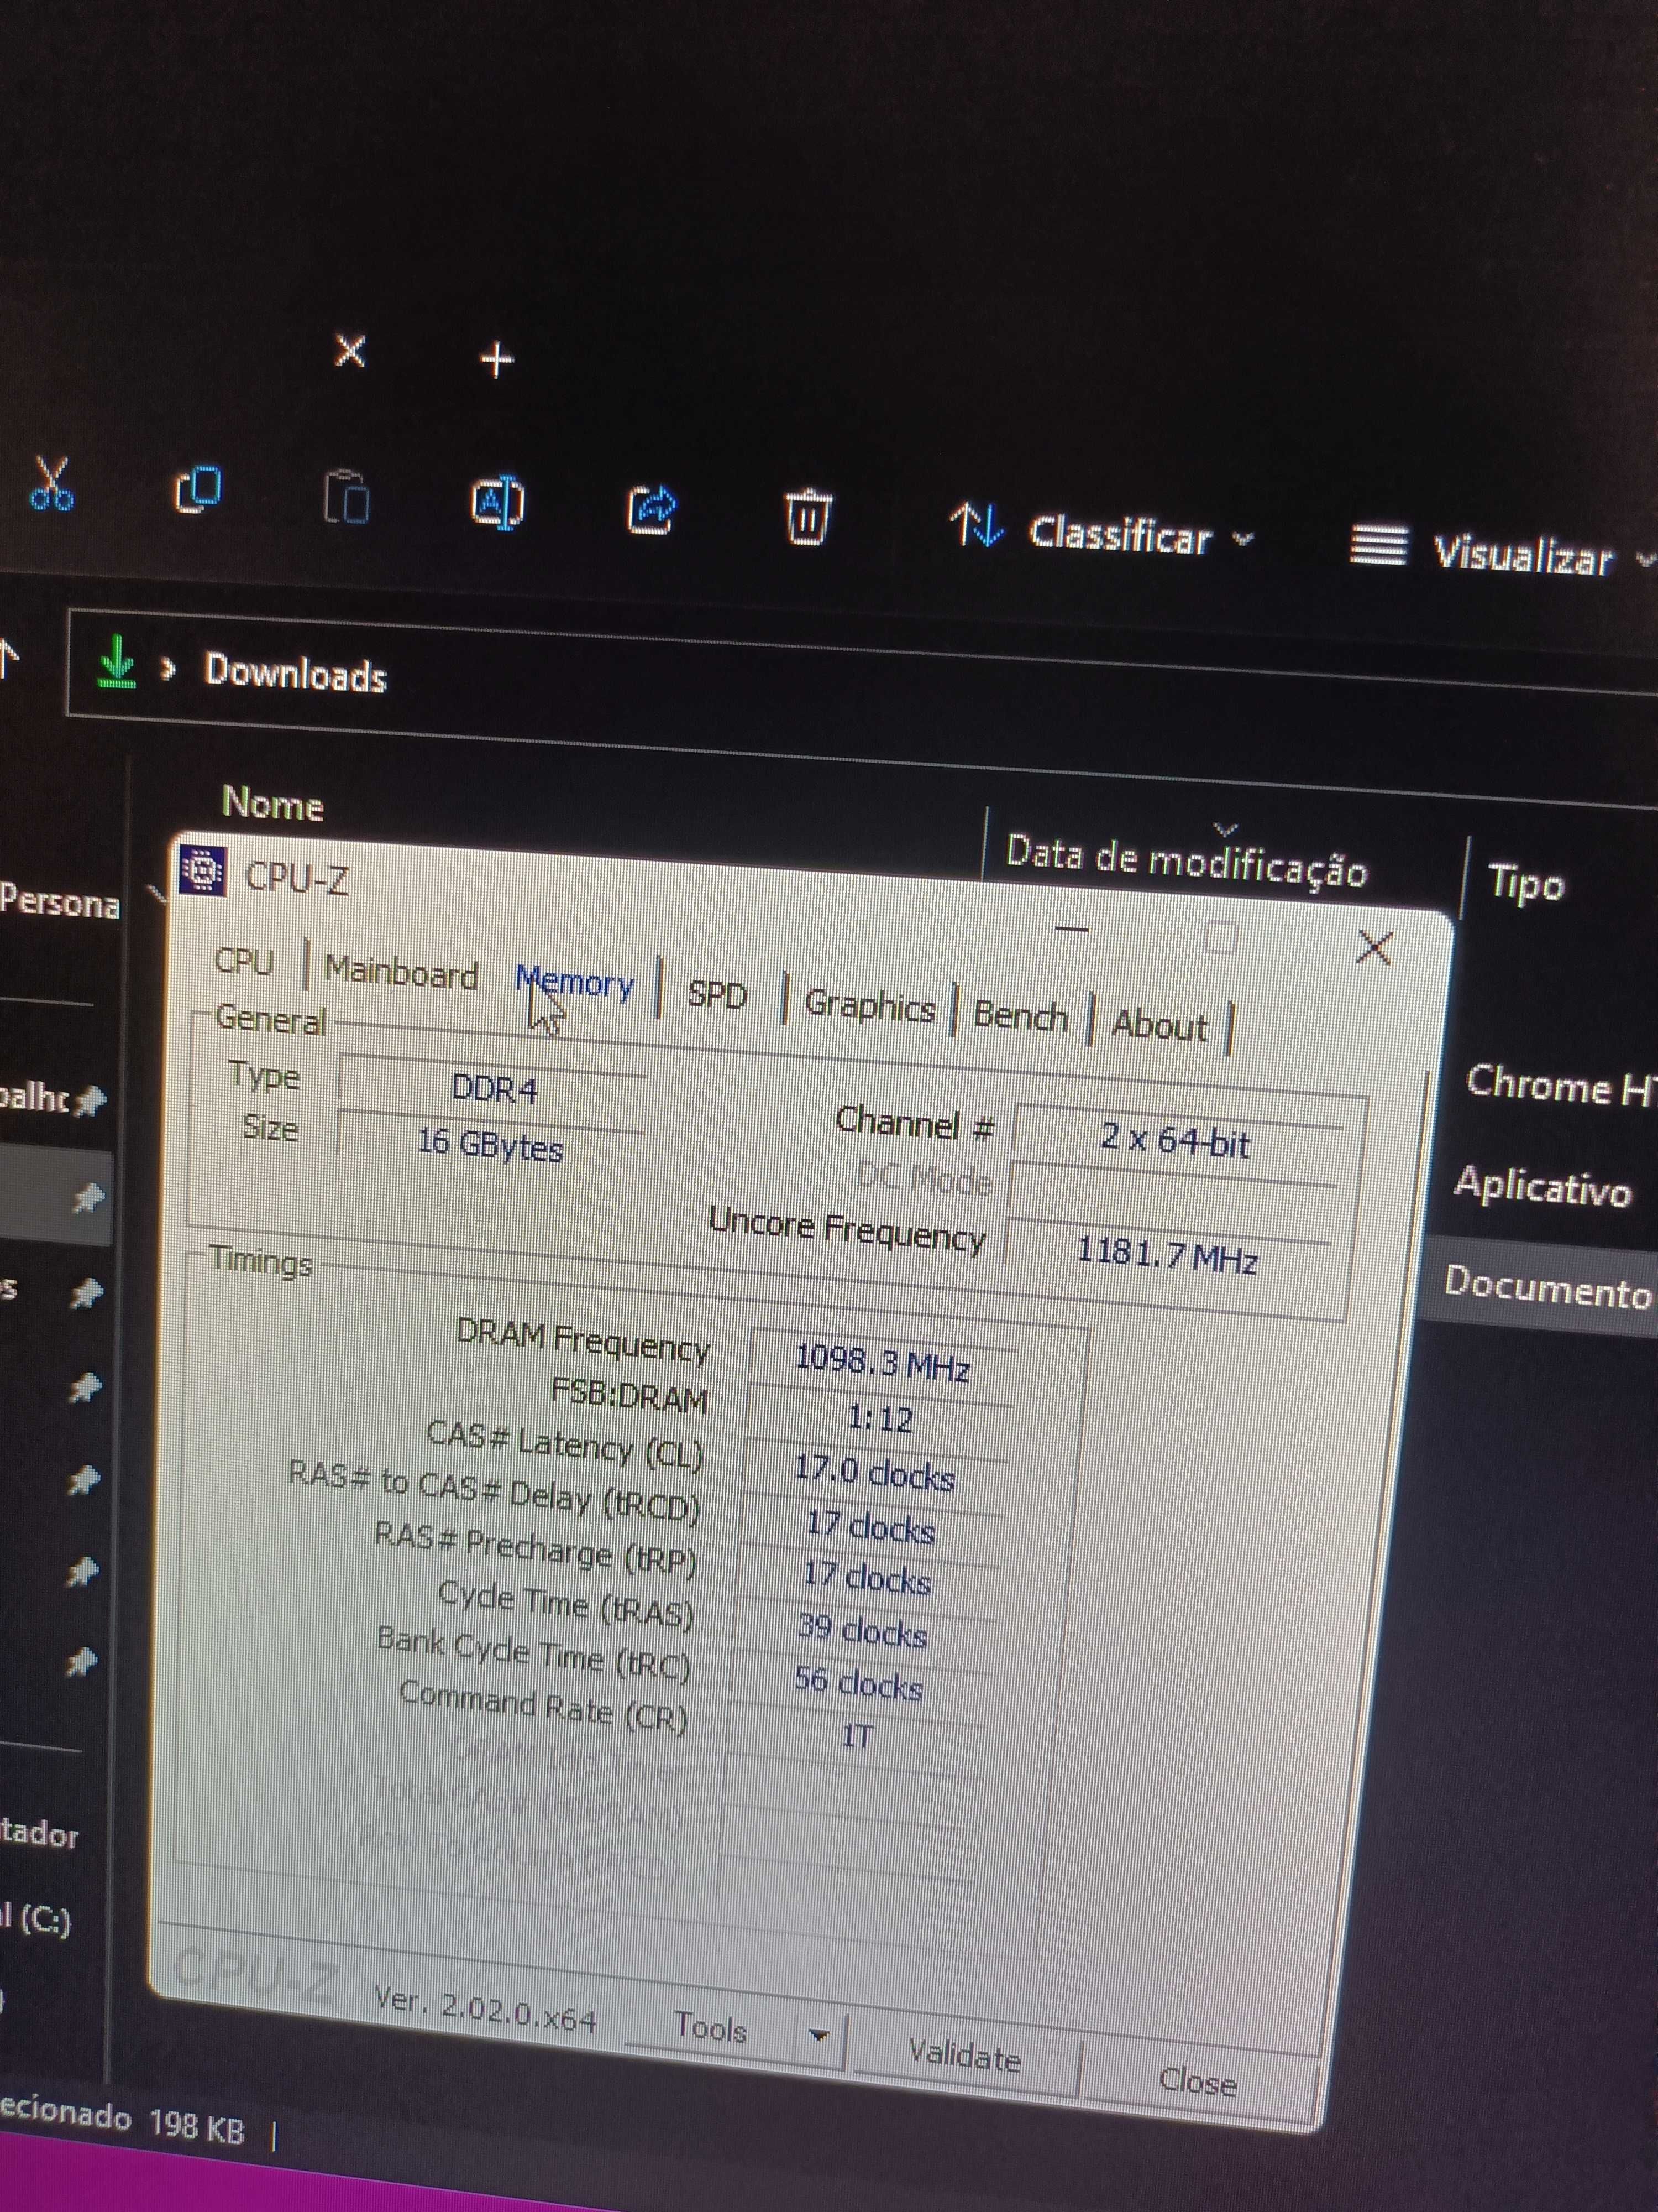Click the CPU-Z application icon in title bar
1658x2212 pixels.
point(203,870)
